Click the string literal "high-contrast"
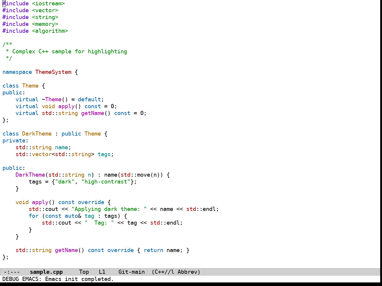The width and height of the screenshot is (382, 286). (106, 182)
